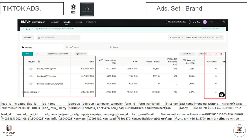The image size is (247, 138).
Task: Click the green Create button
Action: [27, 54]
